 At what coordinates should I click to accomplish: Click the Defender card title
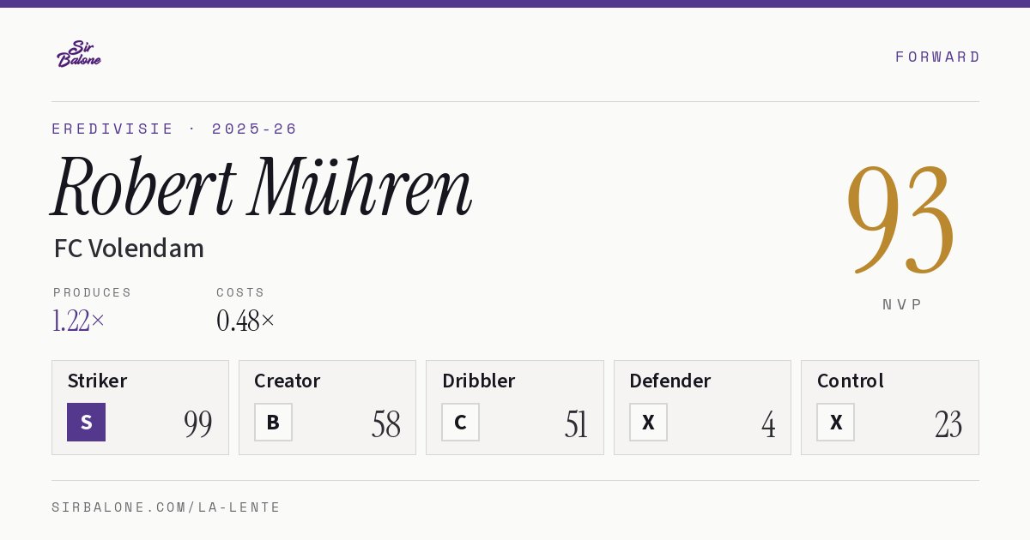pos(670,381)
